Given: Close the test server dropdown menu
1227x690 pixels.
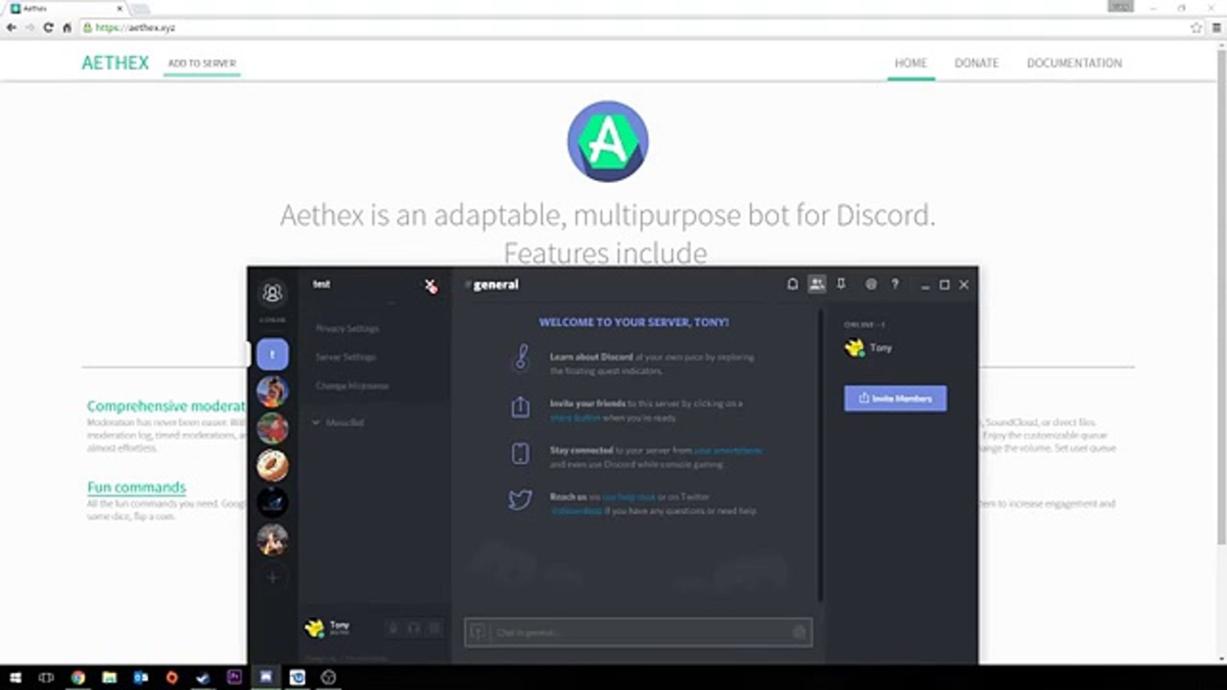Looking at the screenshot, I should pos(431,286).
